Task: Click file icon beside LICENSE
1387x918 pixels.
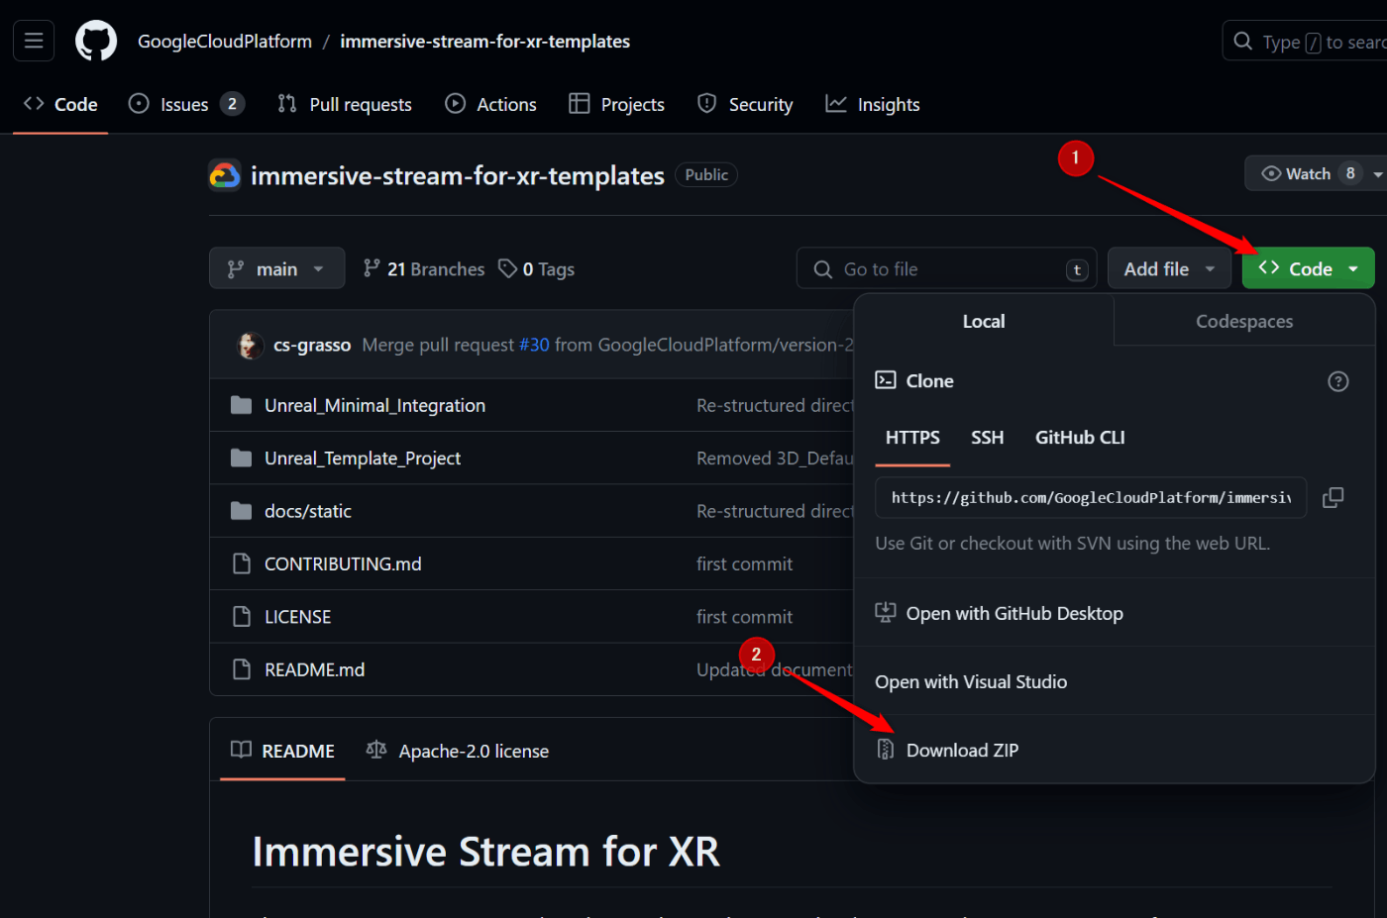Action: [x=241, y=617]
